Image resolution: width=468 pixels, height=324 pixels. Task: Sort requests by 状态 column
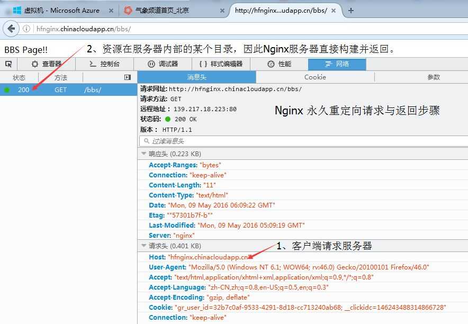[19, 78]
